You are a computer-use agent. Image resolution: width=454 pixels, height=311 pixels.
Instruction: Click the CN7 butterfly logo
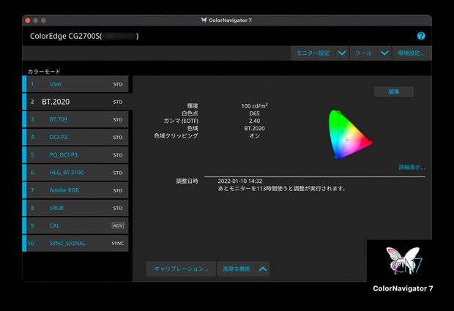pos(404,260)
